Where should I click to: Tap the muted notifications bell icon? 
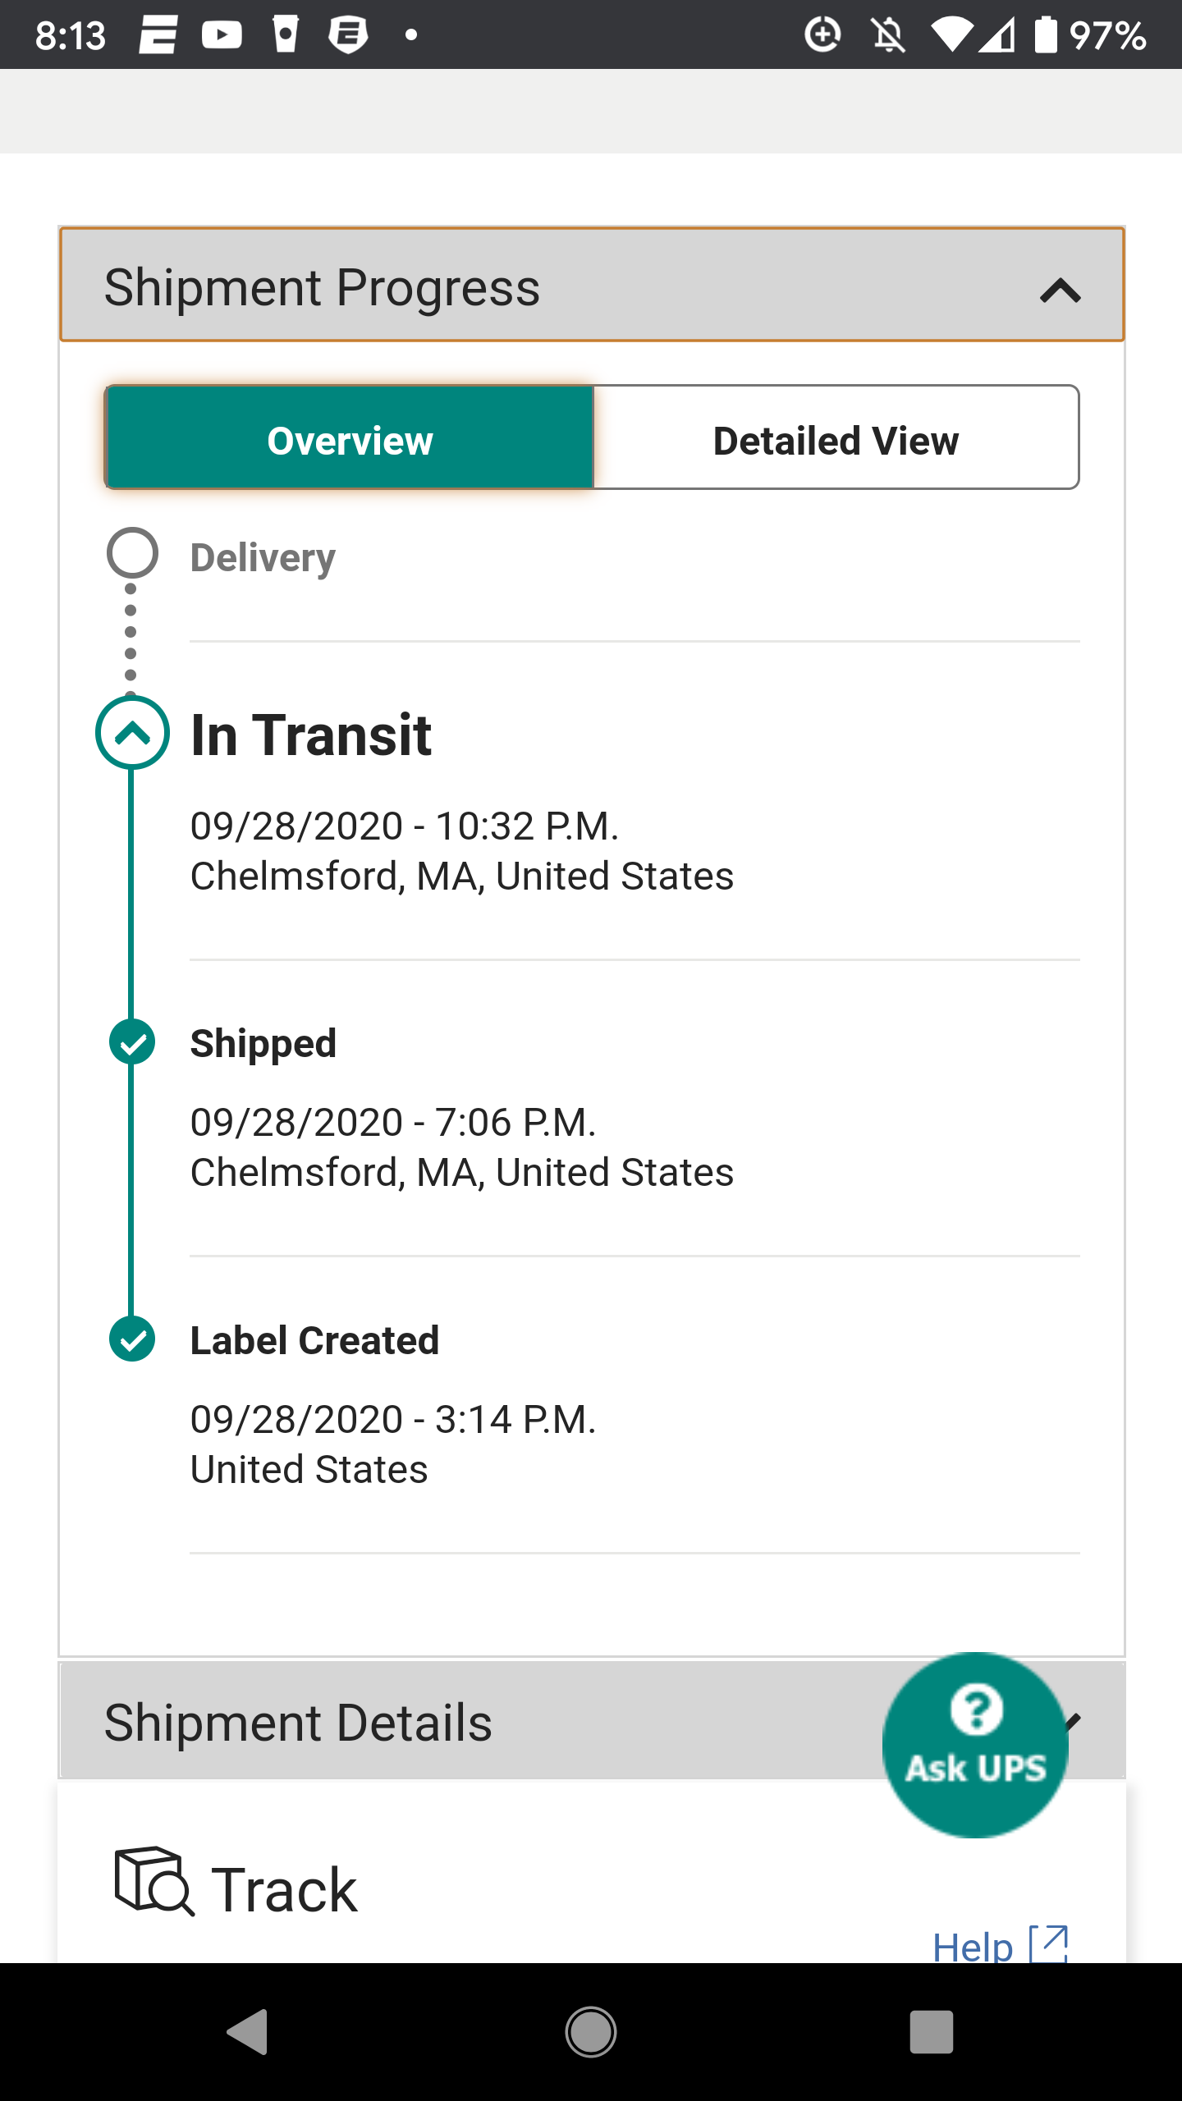[888, 35]
